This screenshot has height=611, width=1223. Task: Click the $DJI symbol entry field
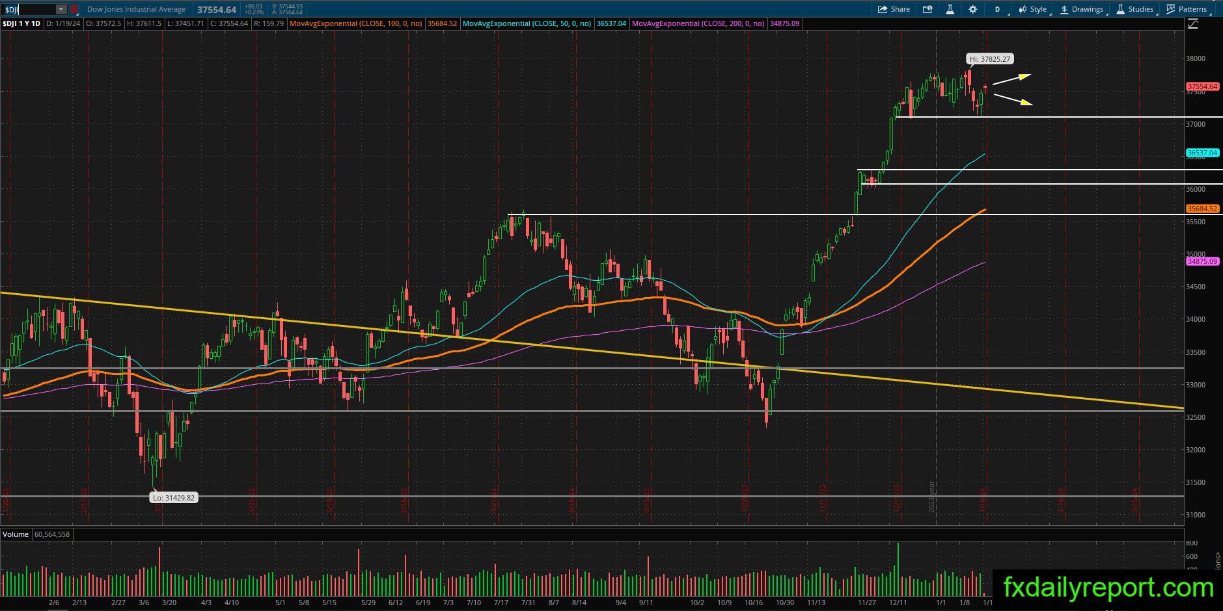[x=29, y=9]
